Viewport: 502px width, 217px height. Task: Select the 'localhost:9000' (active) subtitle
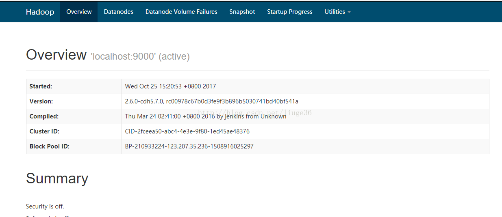coord(140,56)
